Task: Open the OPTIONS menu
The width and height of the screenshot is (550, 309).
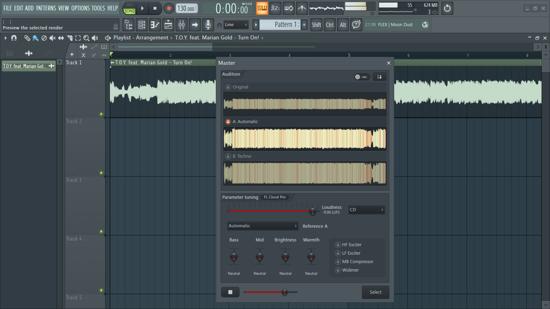Action: pyautogui.click(x=81, y=8)
